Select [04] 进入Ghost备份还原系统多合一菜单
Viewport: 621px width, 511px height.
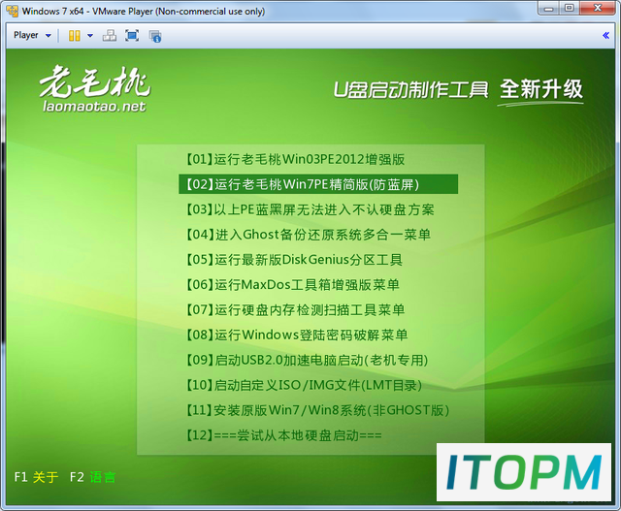pos(308,235)
